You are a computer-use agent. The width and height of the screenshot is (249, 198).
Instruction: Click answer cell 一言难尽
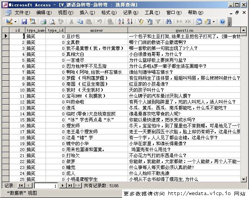tap(97, 60)
